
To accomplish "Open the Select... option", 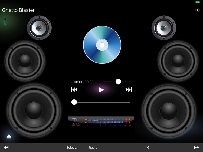I will click(72, 148).
